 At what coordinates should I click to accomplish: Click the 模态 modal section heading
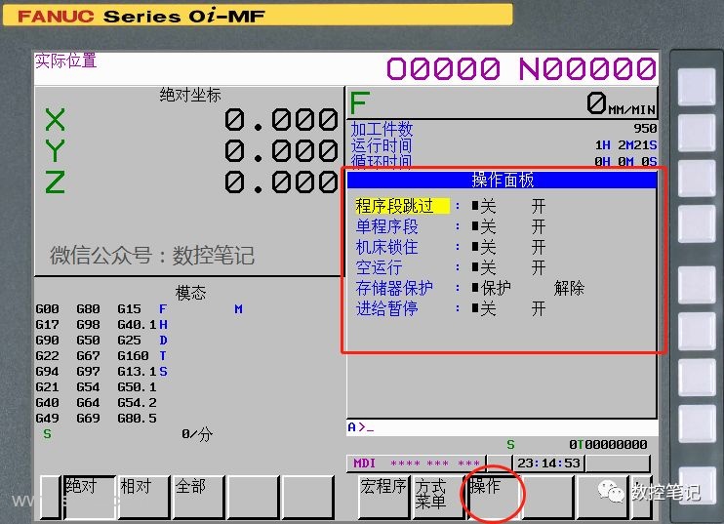point(190,293)
